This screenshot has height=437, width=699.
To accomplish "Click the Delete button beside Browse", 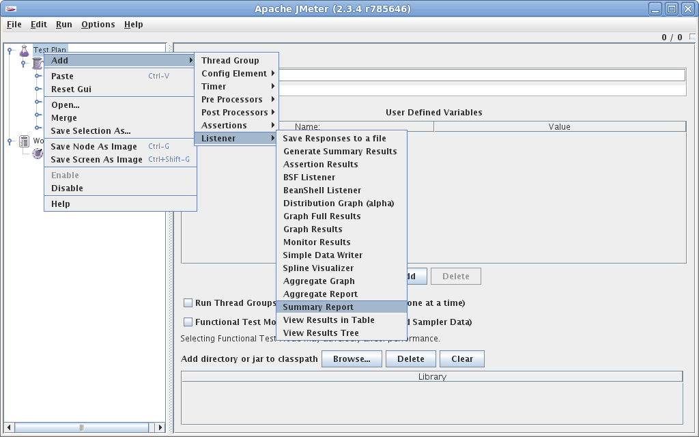I will (411, 359).
